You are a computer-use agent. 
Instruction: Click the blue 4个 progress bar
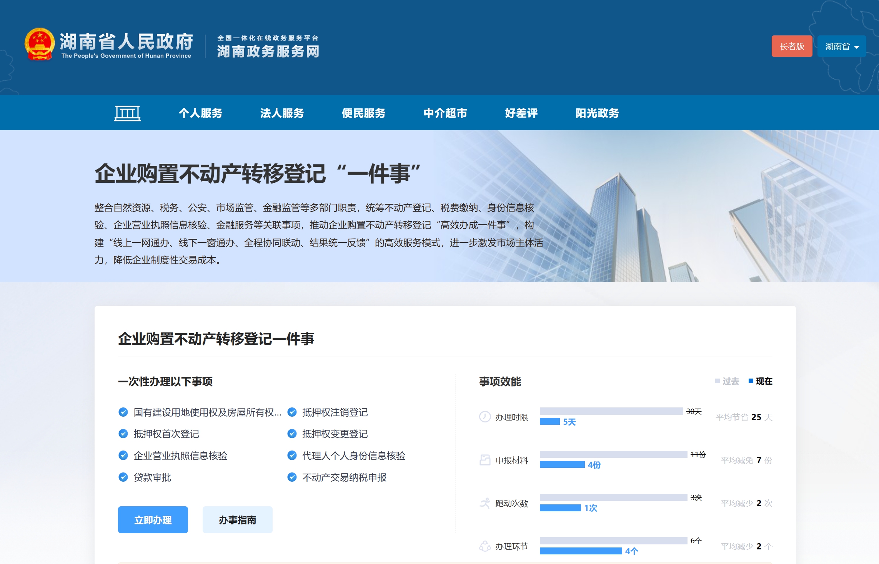[x=581, y=551]
